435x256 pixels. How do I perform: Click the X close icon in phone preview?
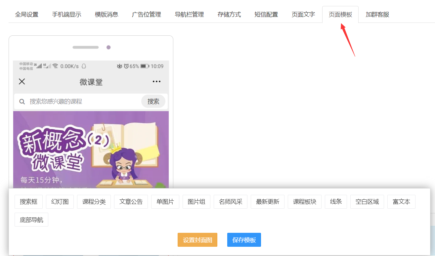[22, 81]
